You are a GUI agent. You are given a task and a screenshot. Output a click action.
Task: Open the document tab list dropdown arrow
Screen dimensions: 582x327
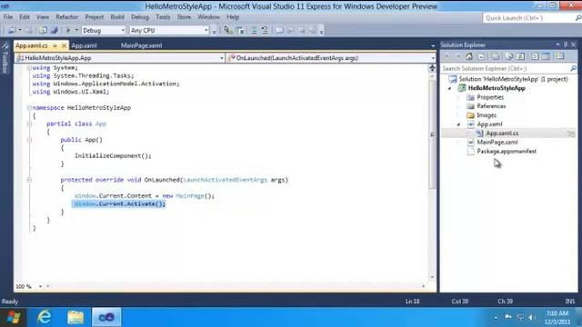click(433, 45)
